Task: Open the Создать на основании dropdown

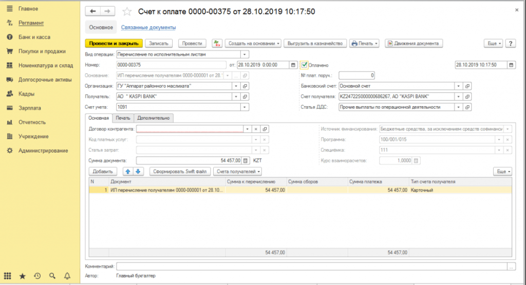Action: point(254,44)
